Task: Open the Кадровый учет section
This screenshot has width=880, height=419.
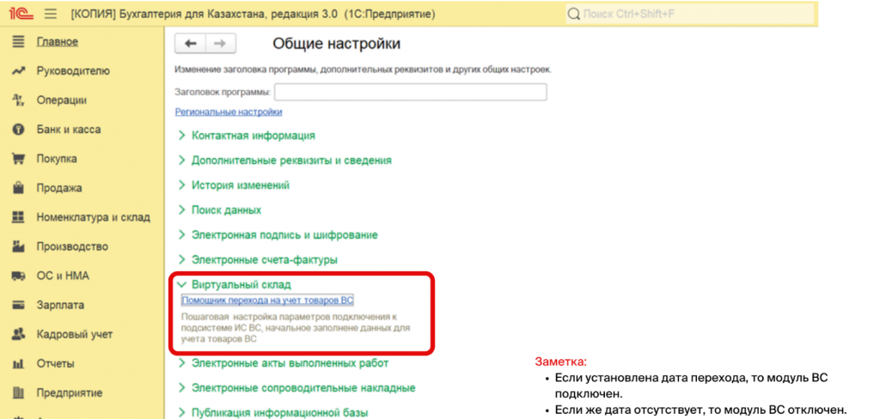Action: [x=75, y=334]
